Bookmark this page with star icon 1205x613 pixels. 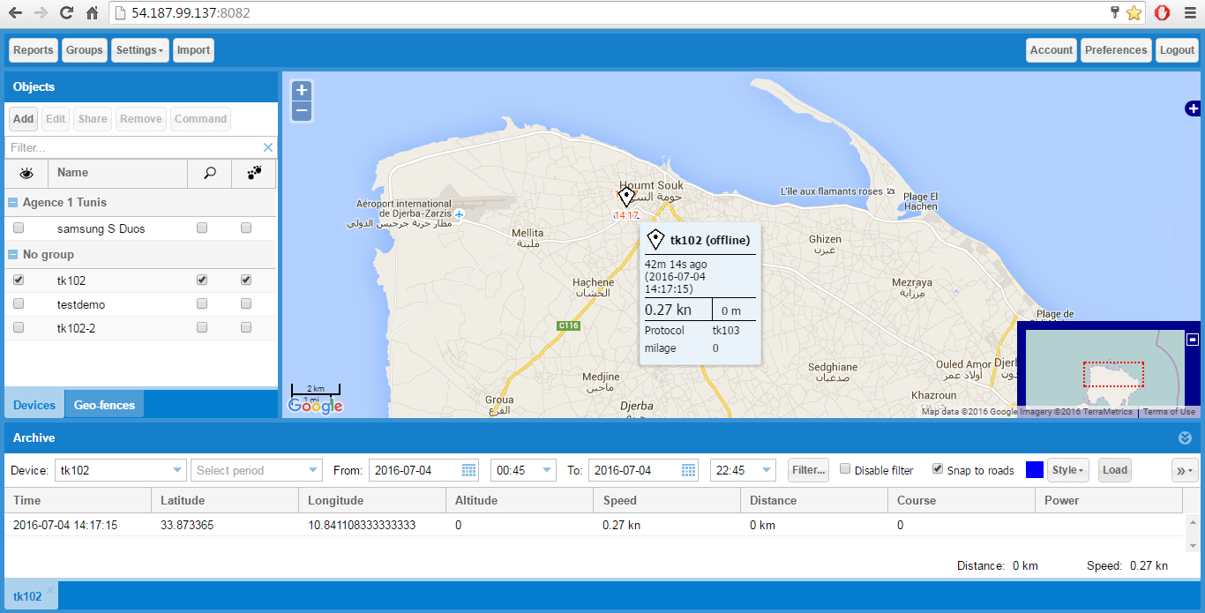tap(1134, 12)
